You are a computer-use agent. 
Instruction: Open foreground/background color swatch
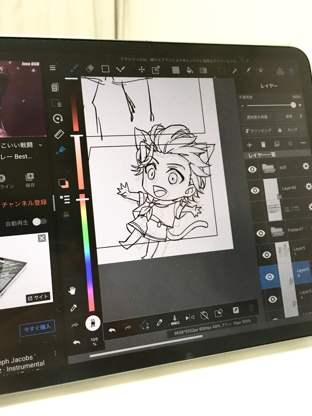tap(64, 183)
